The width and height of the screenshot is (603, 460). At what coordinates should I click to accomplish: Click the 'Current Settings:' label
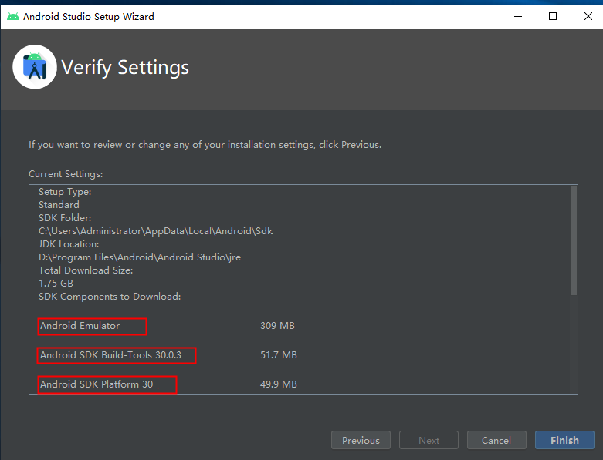[x=66, y=174]
